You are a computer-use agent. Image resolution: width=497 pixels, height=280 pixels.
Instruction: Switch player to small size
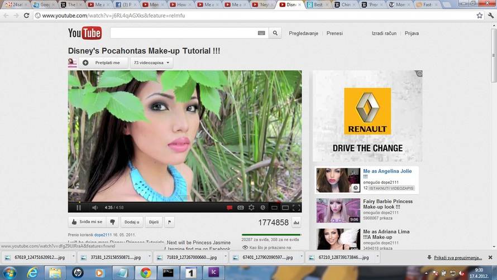274,208
